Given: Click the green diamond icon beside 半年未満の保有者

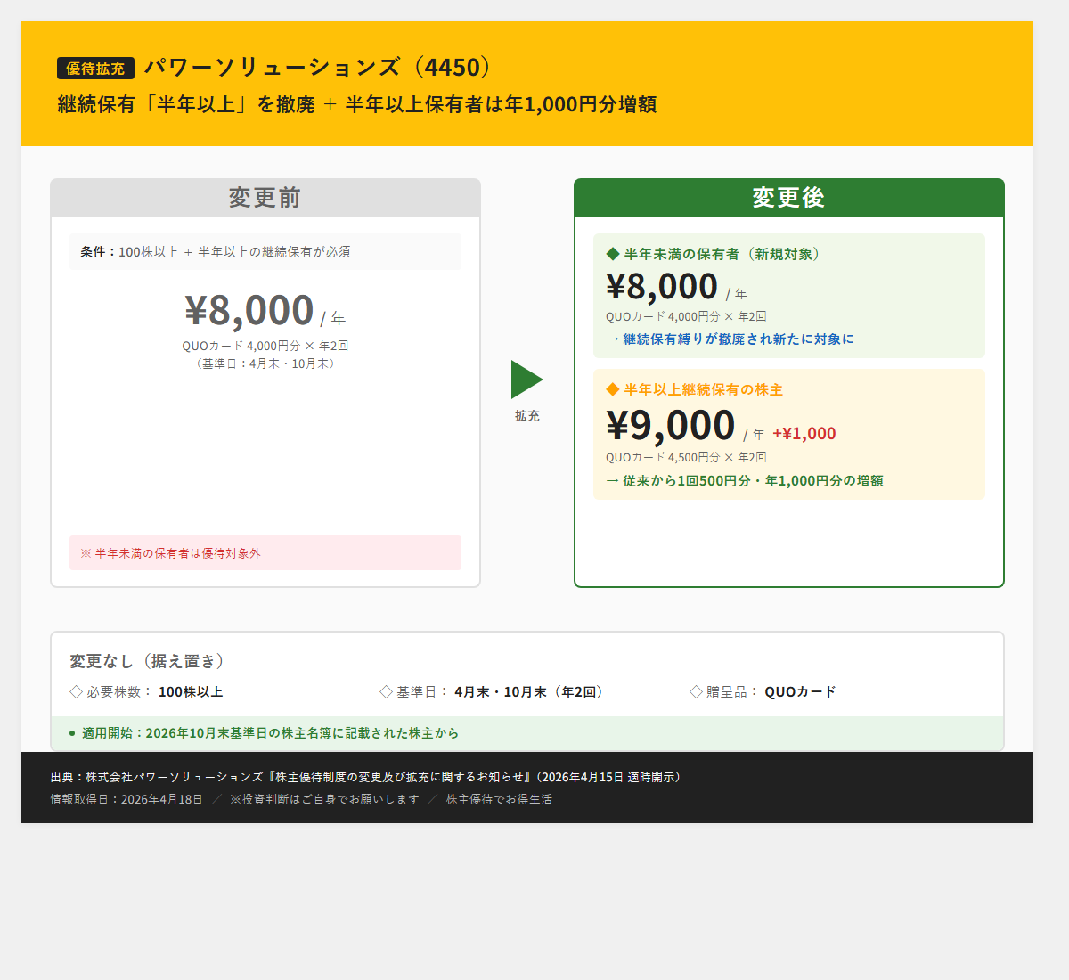Looking at the screenshot, I should point(613,254).
